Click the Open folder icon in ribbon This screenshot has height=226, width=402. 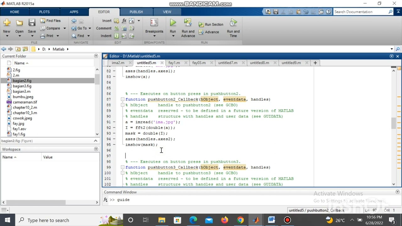coord(19,23)
